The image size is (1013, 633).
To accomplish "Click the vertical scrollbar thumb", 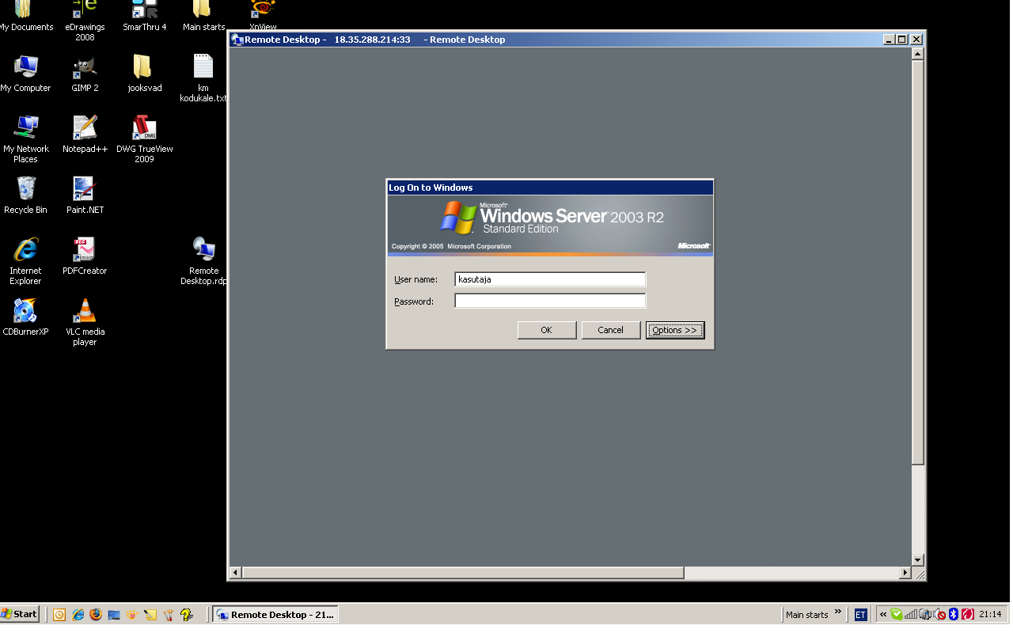I will tap(918, 263).
